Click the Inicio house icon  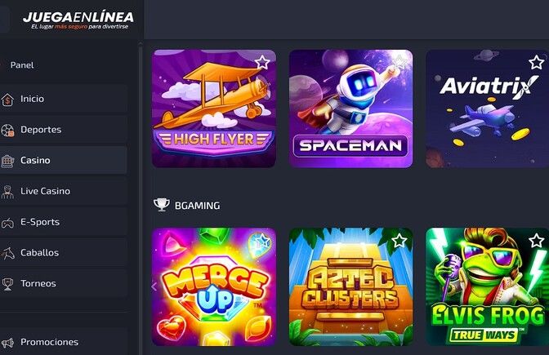[7, 100]
